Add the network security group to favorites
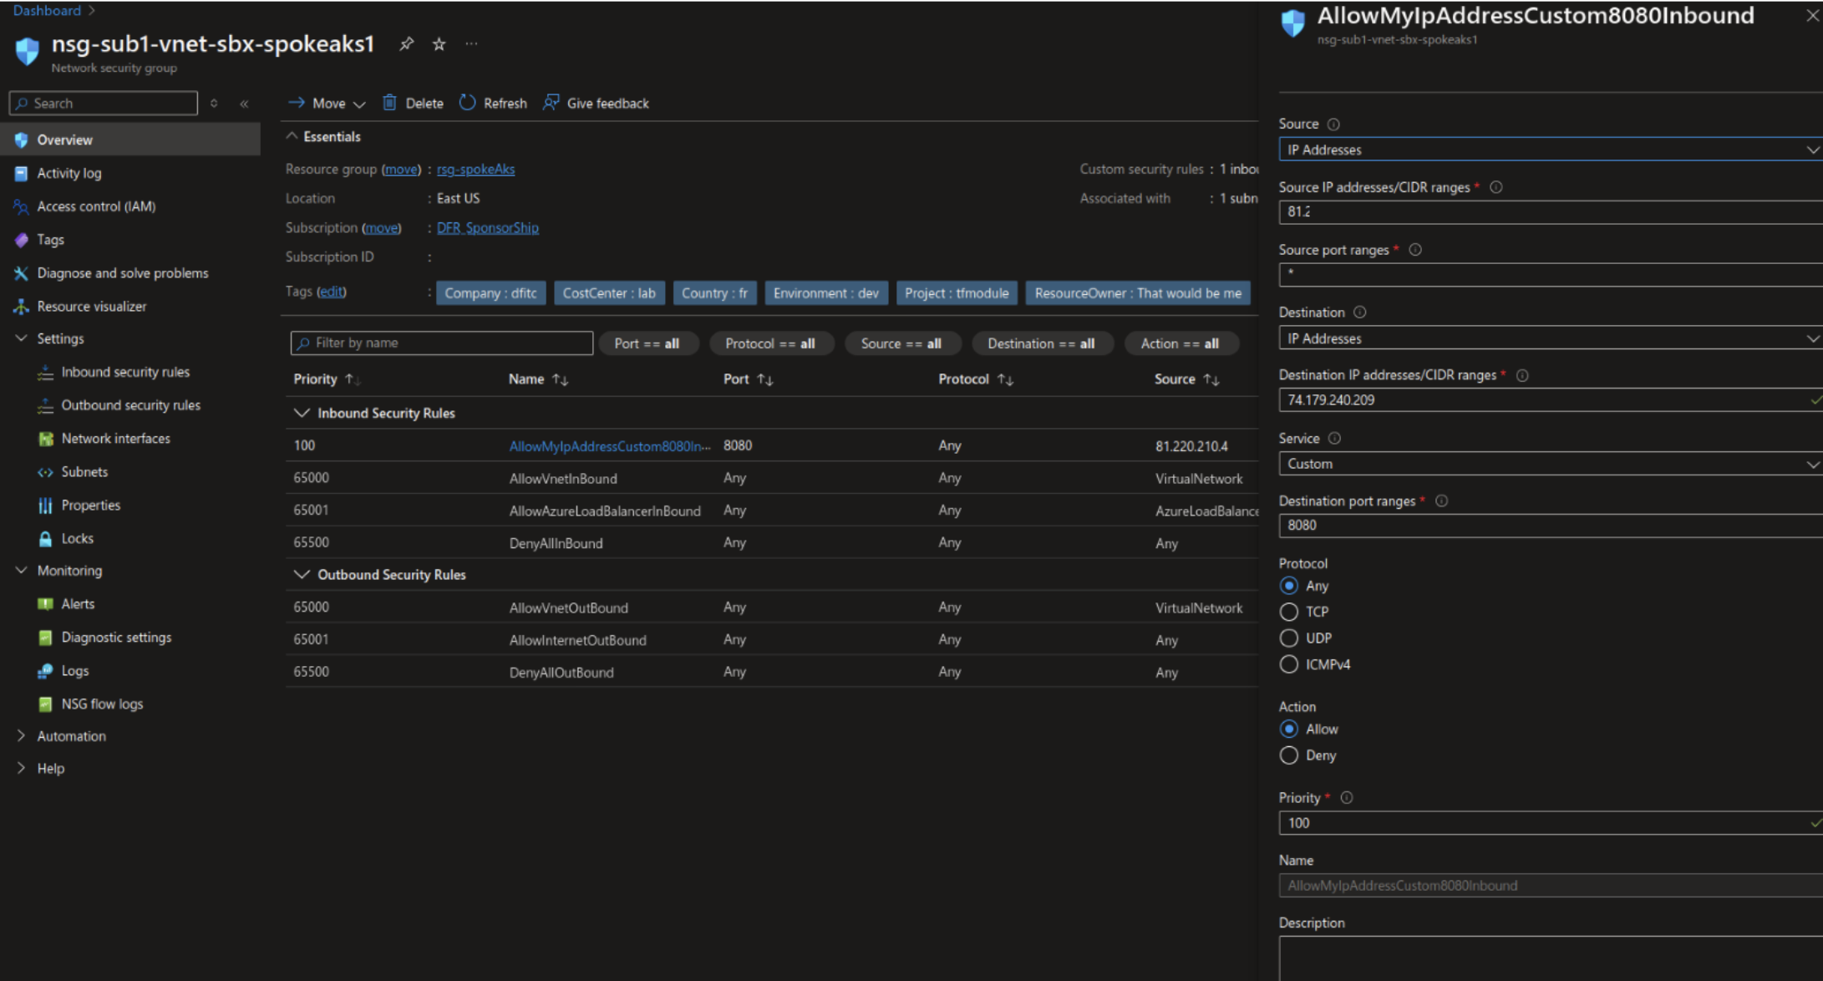Image resolution: width=1823 pixels, height=981 pixels. 439,44
